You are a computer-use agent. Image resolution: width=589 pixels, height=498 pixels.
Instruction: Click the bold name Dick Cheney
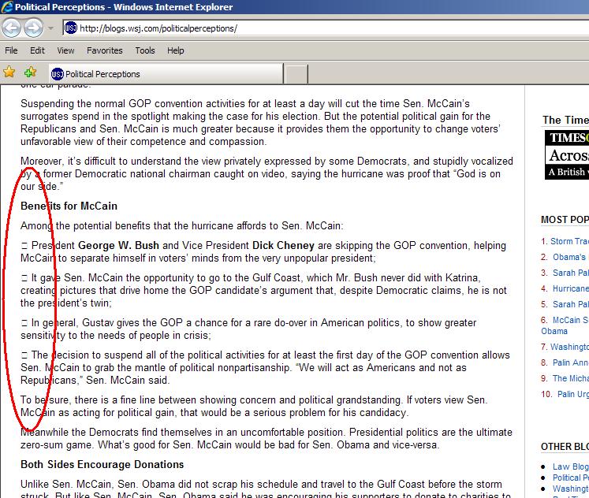pyautogui.click(x=283, y=245)
